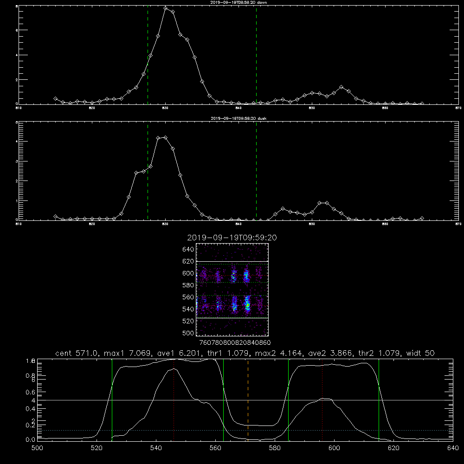The height and width of the screenshot is (464, 464).
Task: Click the 'widt 50' value
Action: 420,353
